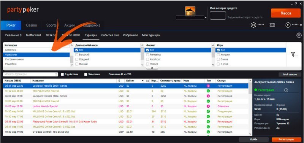The image size is (304, 143).
Task: Open the advanced filter funnel icon
Action: click(x=294, y=55)
